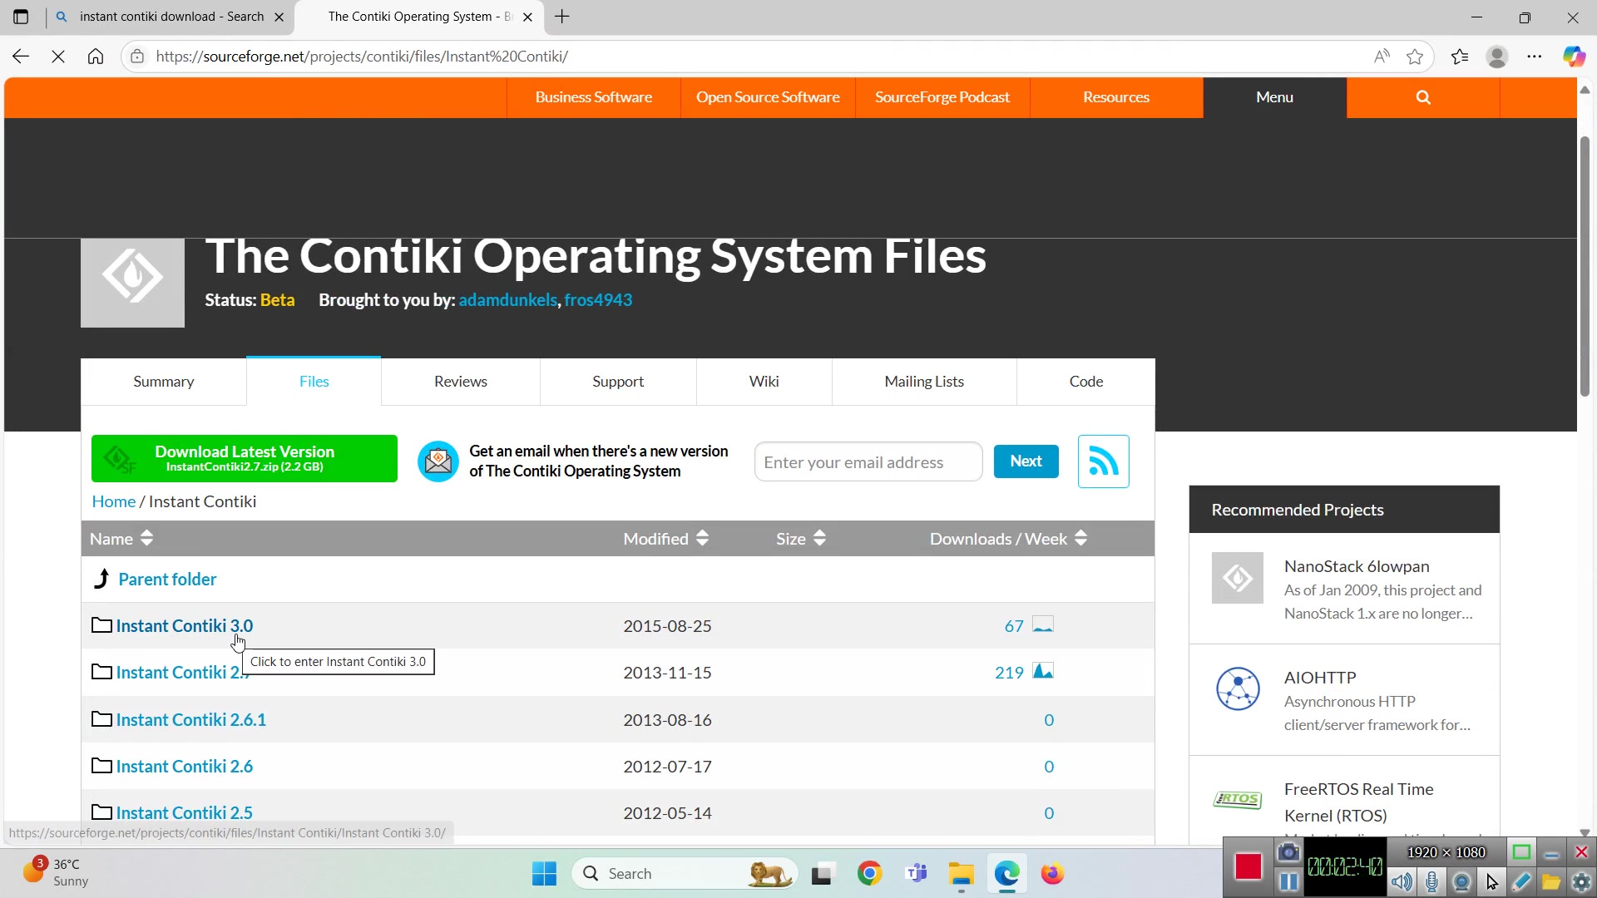Screen dimensions: 1597x898
Task: Sort file list by Name
Action: (121, 539)
